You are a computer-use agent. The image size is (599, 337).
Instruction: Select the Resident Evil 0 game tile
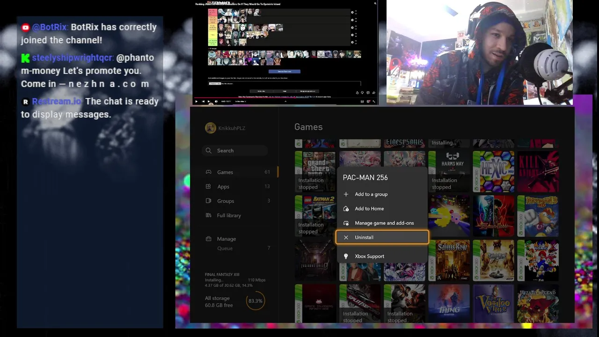[x=315, y=260]
